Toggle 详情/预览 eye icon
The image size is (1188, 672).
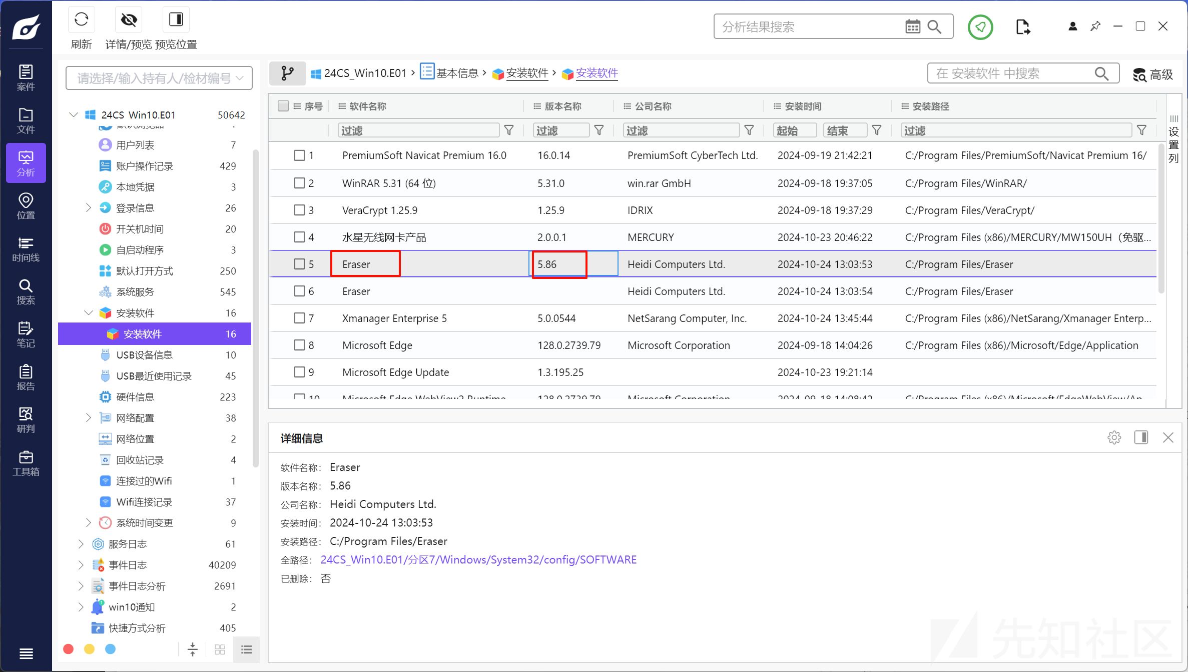tap(129, 19)
